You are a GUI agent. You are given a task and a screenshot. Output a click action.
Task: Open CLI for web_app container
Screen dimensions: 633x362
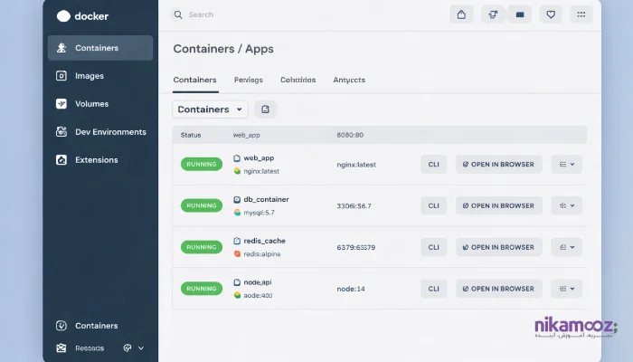433,165
